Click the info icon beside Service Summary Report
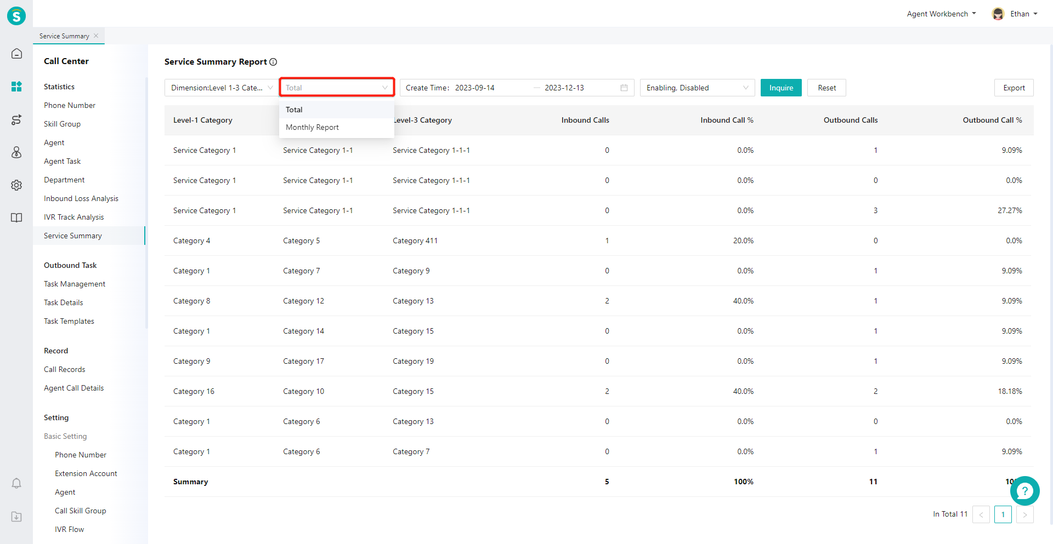The height and width of the screenshot is (544, 1053). click(273, 62)
